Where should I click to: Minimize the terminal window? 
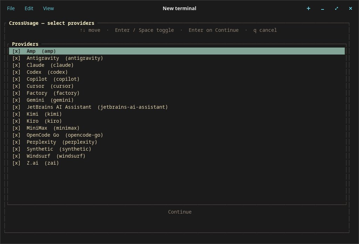coord(323,8)
